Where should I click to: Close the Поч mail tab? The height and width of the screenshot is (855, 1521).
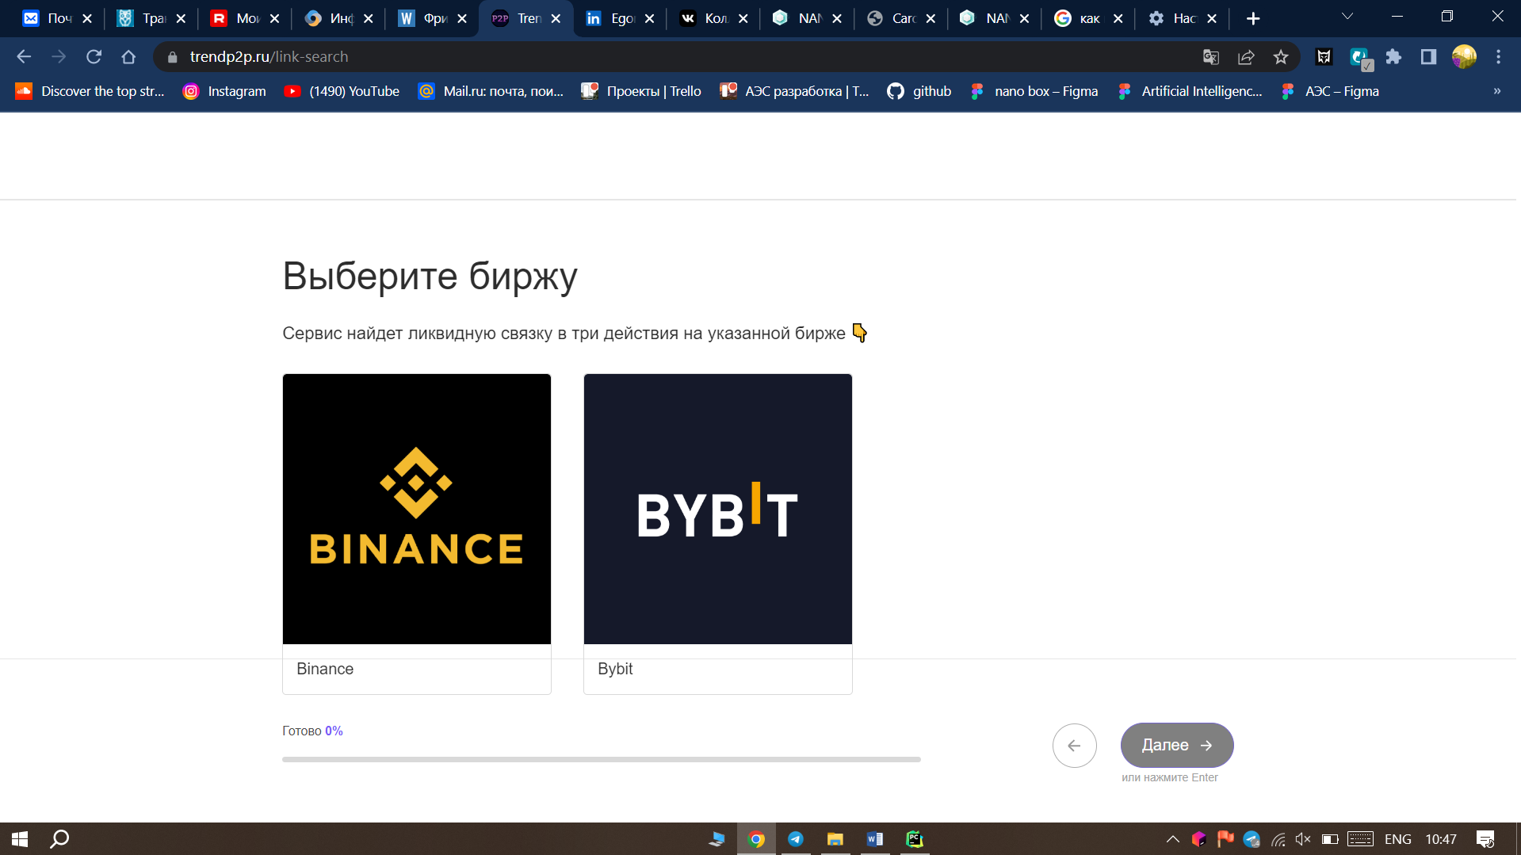[x=87, y=18]
